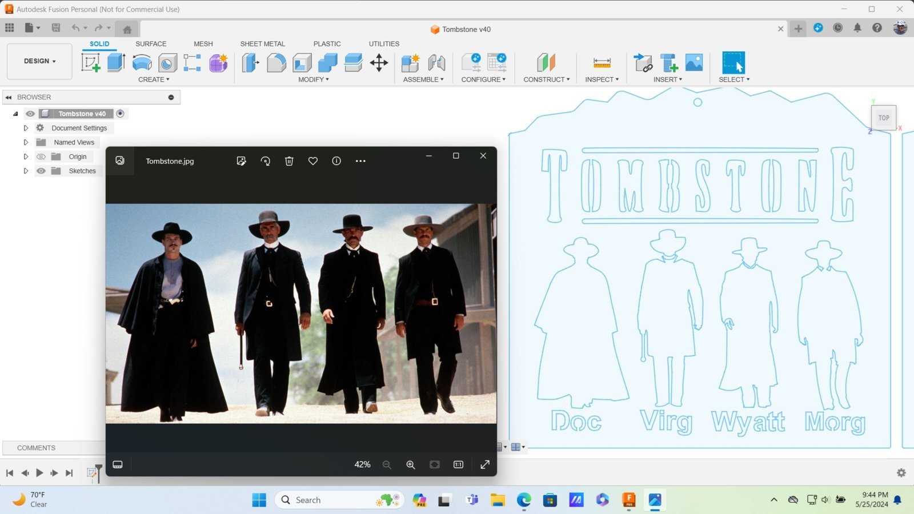Click the TOP face of the ViewCube
The width and height of the screenshot is (914, 514).
point(884,118)
